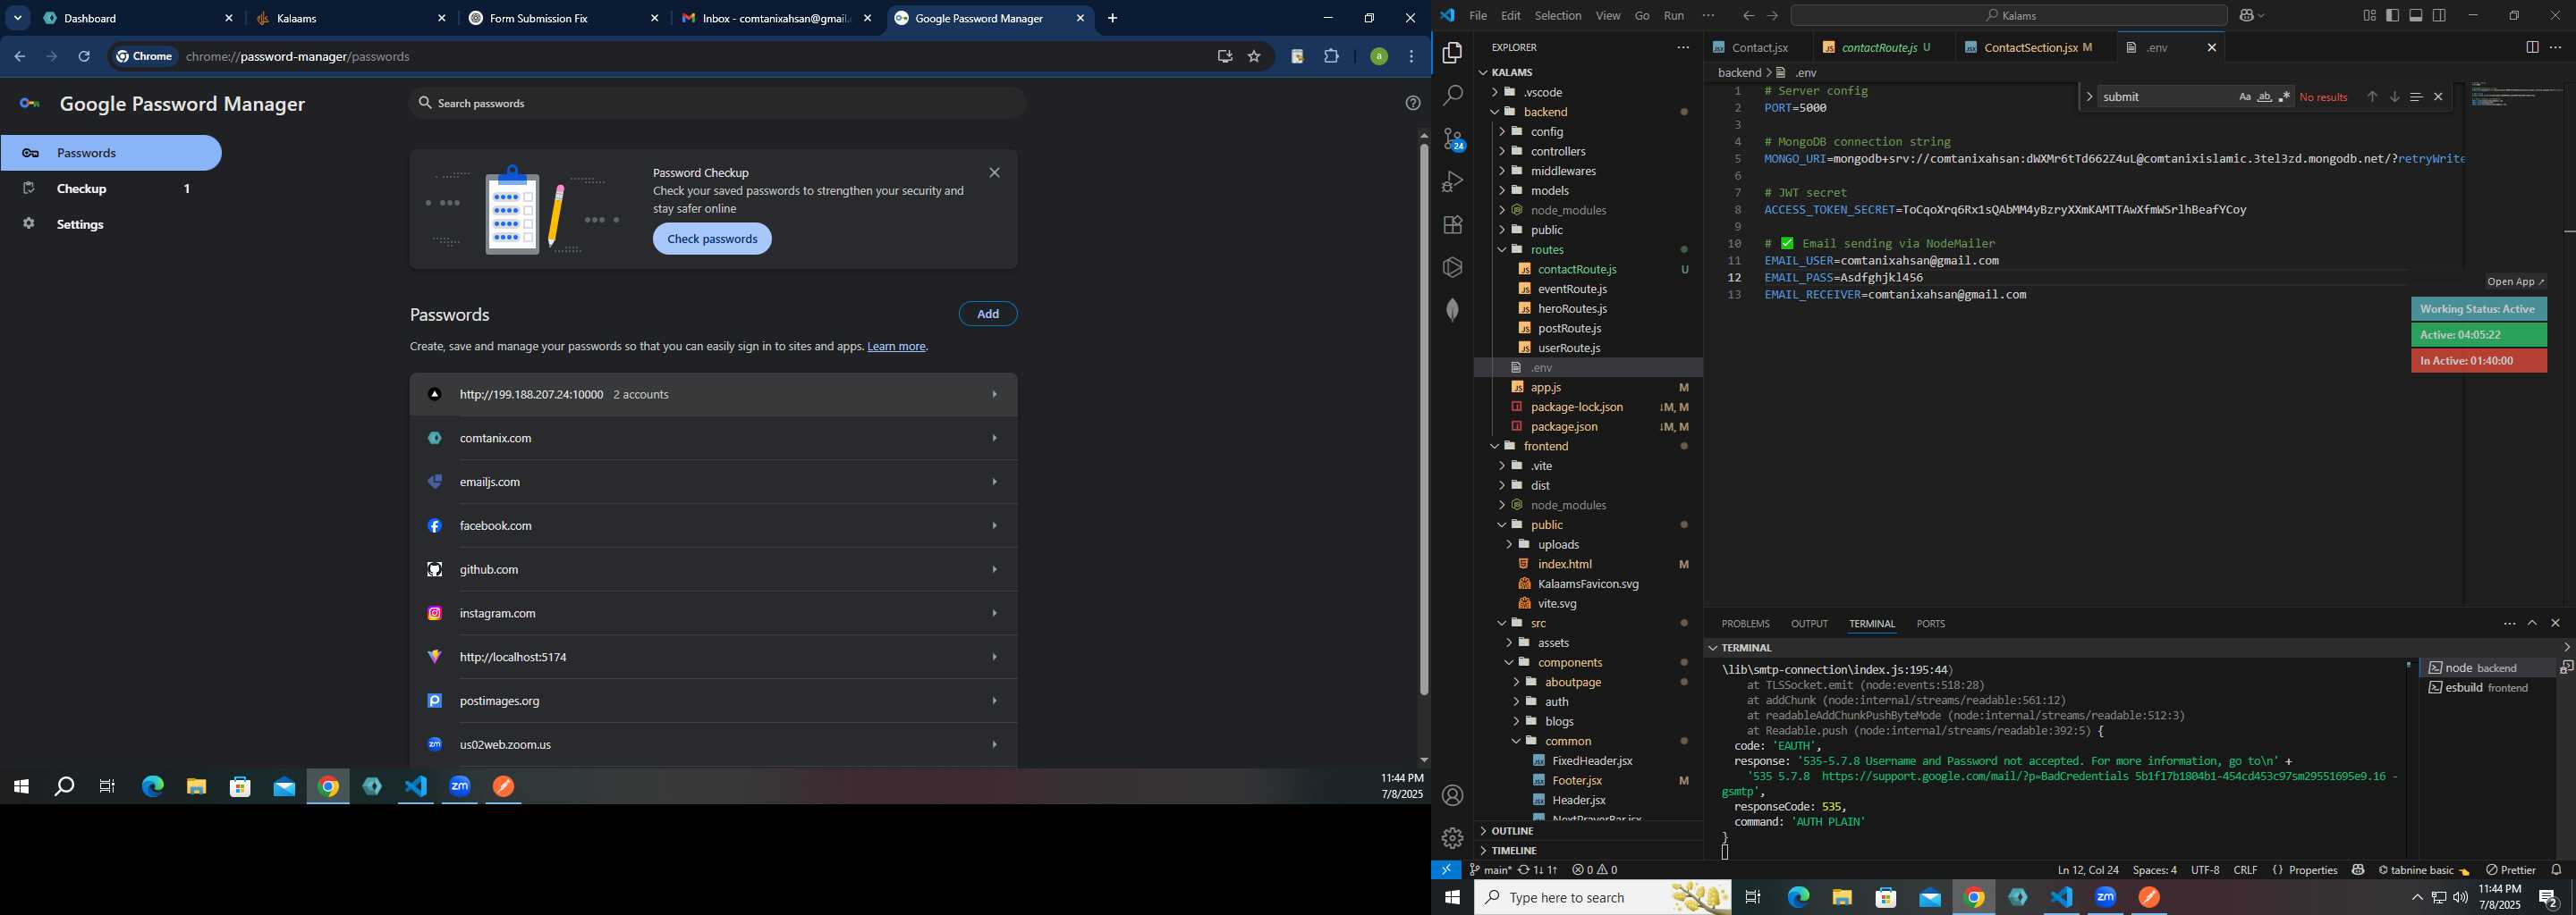
Task: Close the find widget
Action: tap(2438, 97)
